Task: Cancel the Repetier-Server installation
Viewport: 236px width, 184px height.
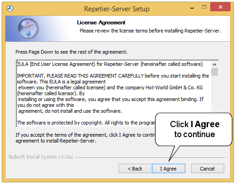Action: click(x=208, y=169)
